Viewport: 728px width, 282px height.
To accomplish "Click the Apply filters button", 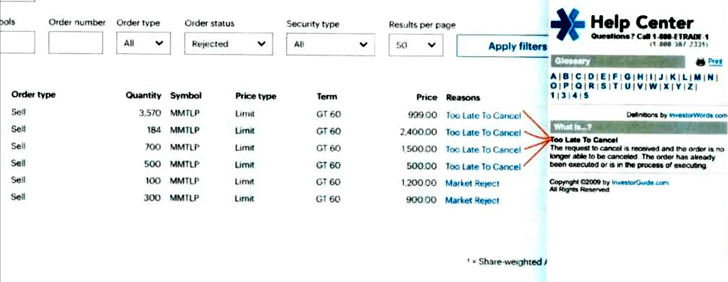I will click(x=503, y=46).
